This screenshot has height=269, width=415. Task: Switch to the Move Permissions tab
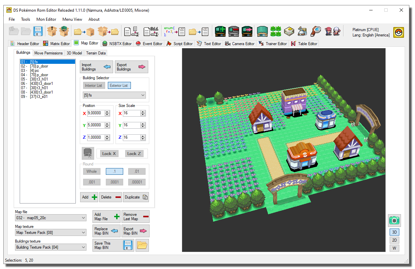point(48,53)
